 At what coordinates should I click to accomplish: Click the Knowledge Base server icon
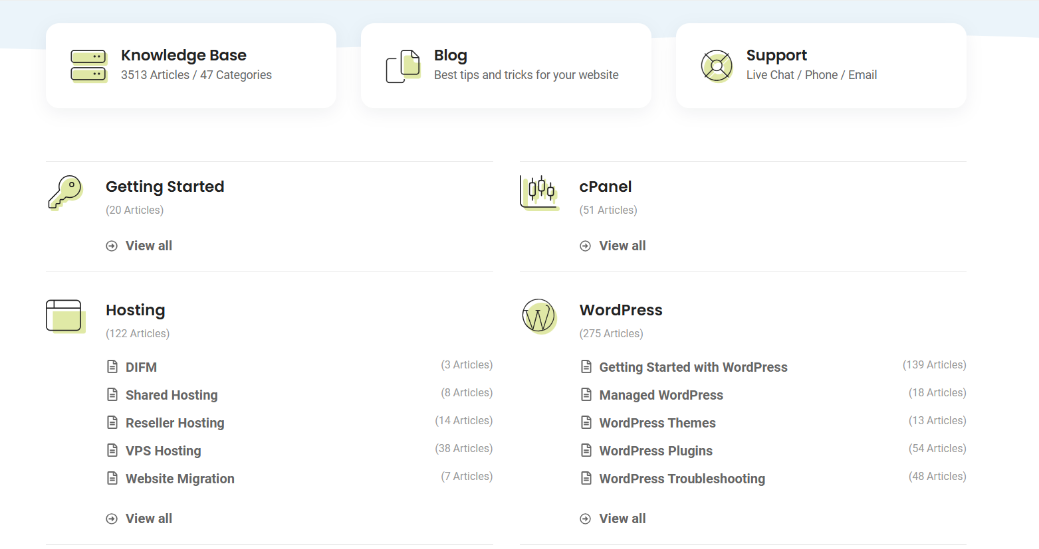[x=88, y=66]
